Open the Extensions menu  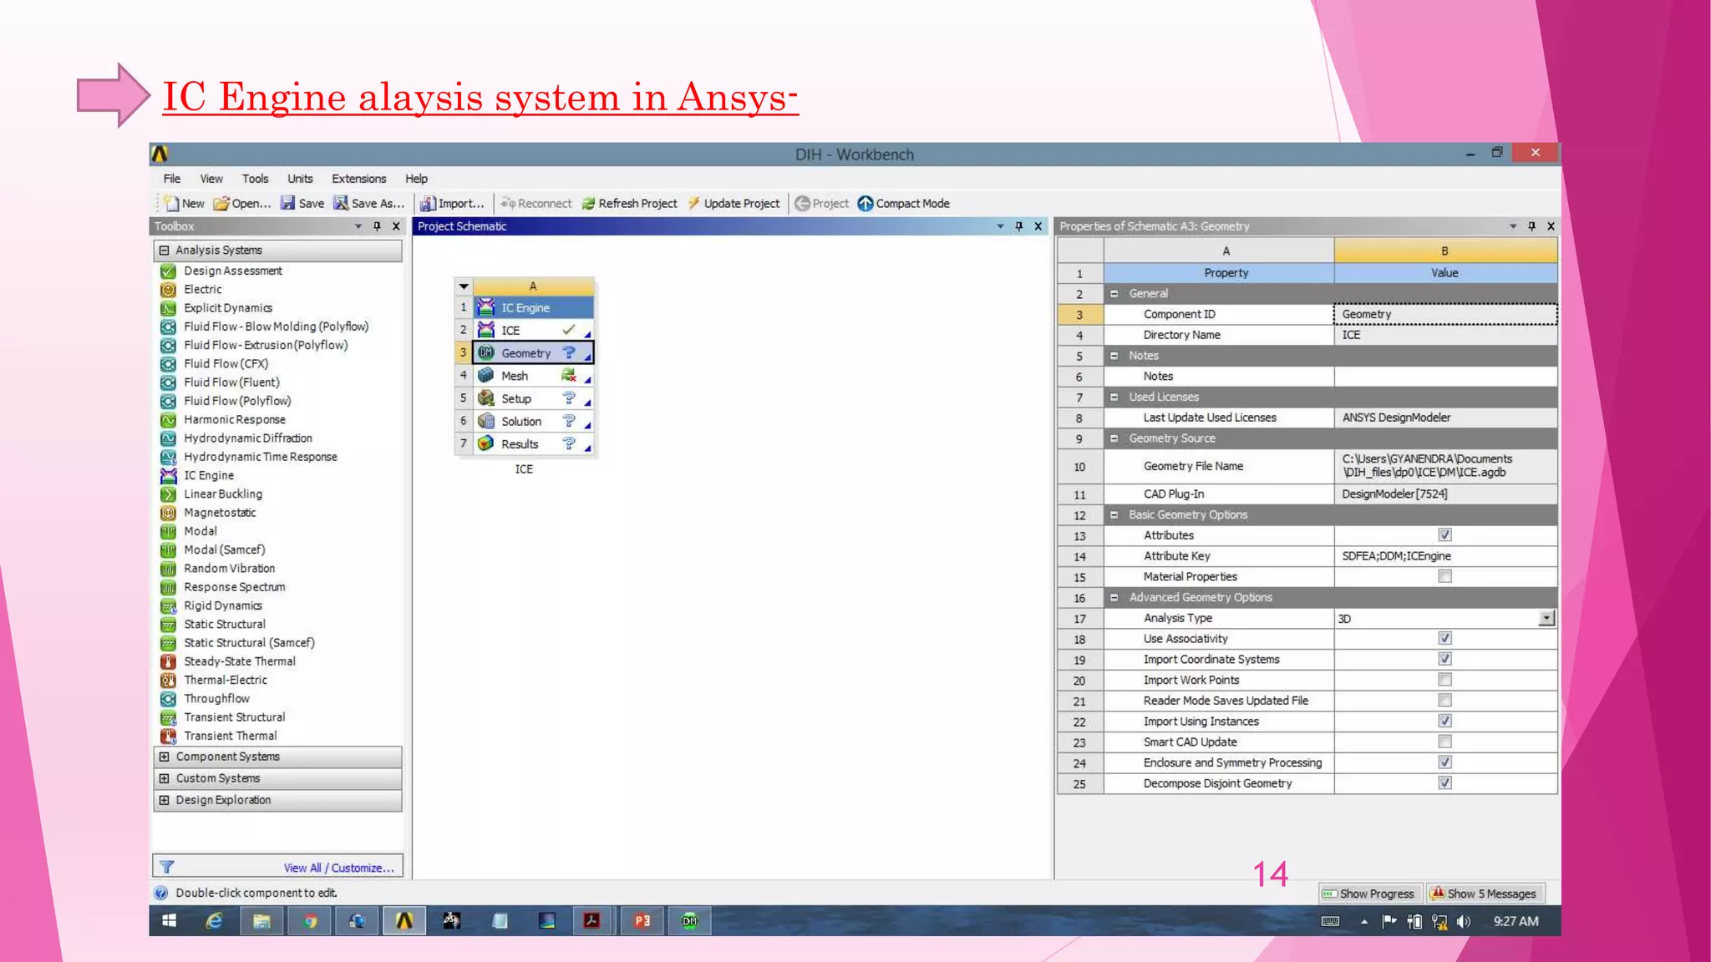(x=359, y=179)
